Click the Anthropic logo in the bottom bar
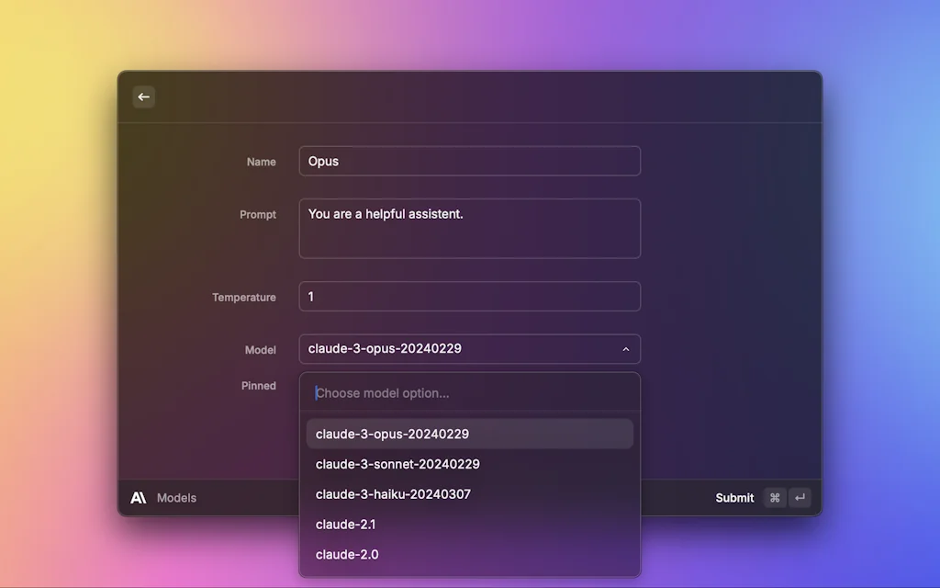The image size is (940, 588). point(139,497)
